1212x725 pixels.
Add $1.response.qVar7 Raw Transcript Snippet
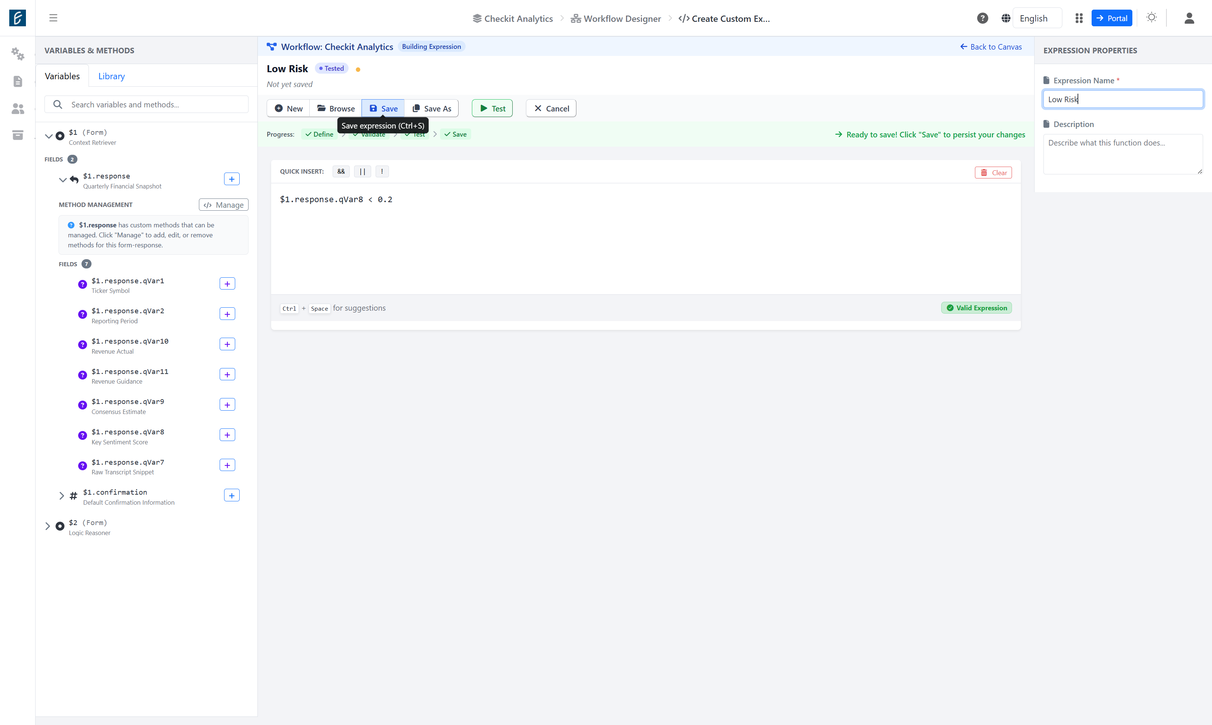[x=227, y=465]
